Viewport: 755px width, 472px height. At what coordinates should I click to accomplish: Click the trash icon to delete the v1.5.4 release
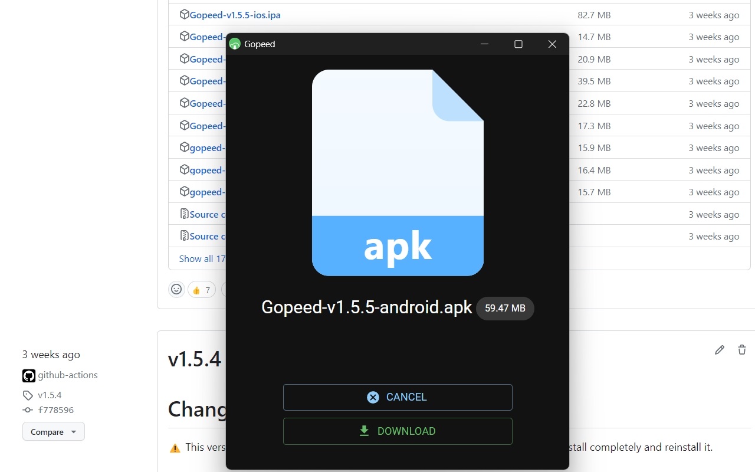741,349
